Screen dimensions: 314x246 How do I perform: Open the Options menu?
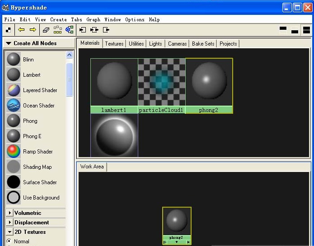[135, 19]
